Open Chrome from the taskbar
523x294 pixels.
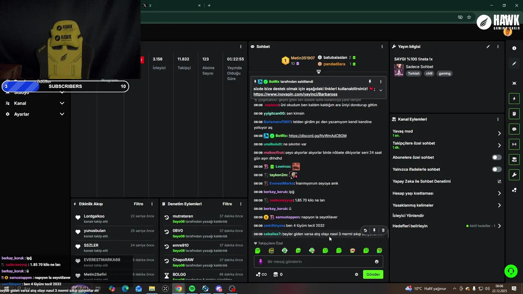point(179,289)
